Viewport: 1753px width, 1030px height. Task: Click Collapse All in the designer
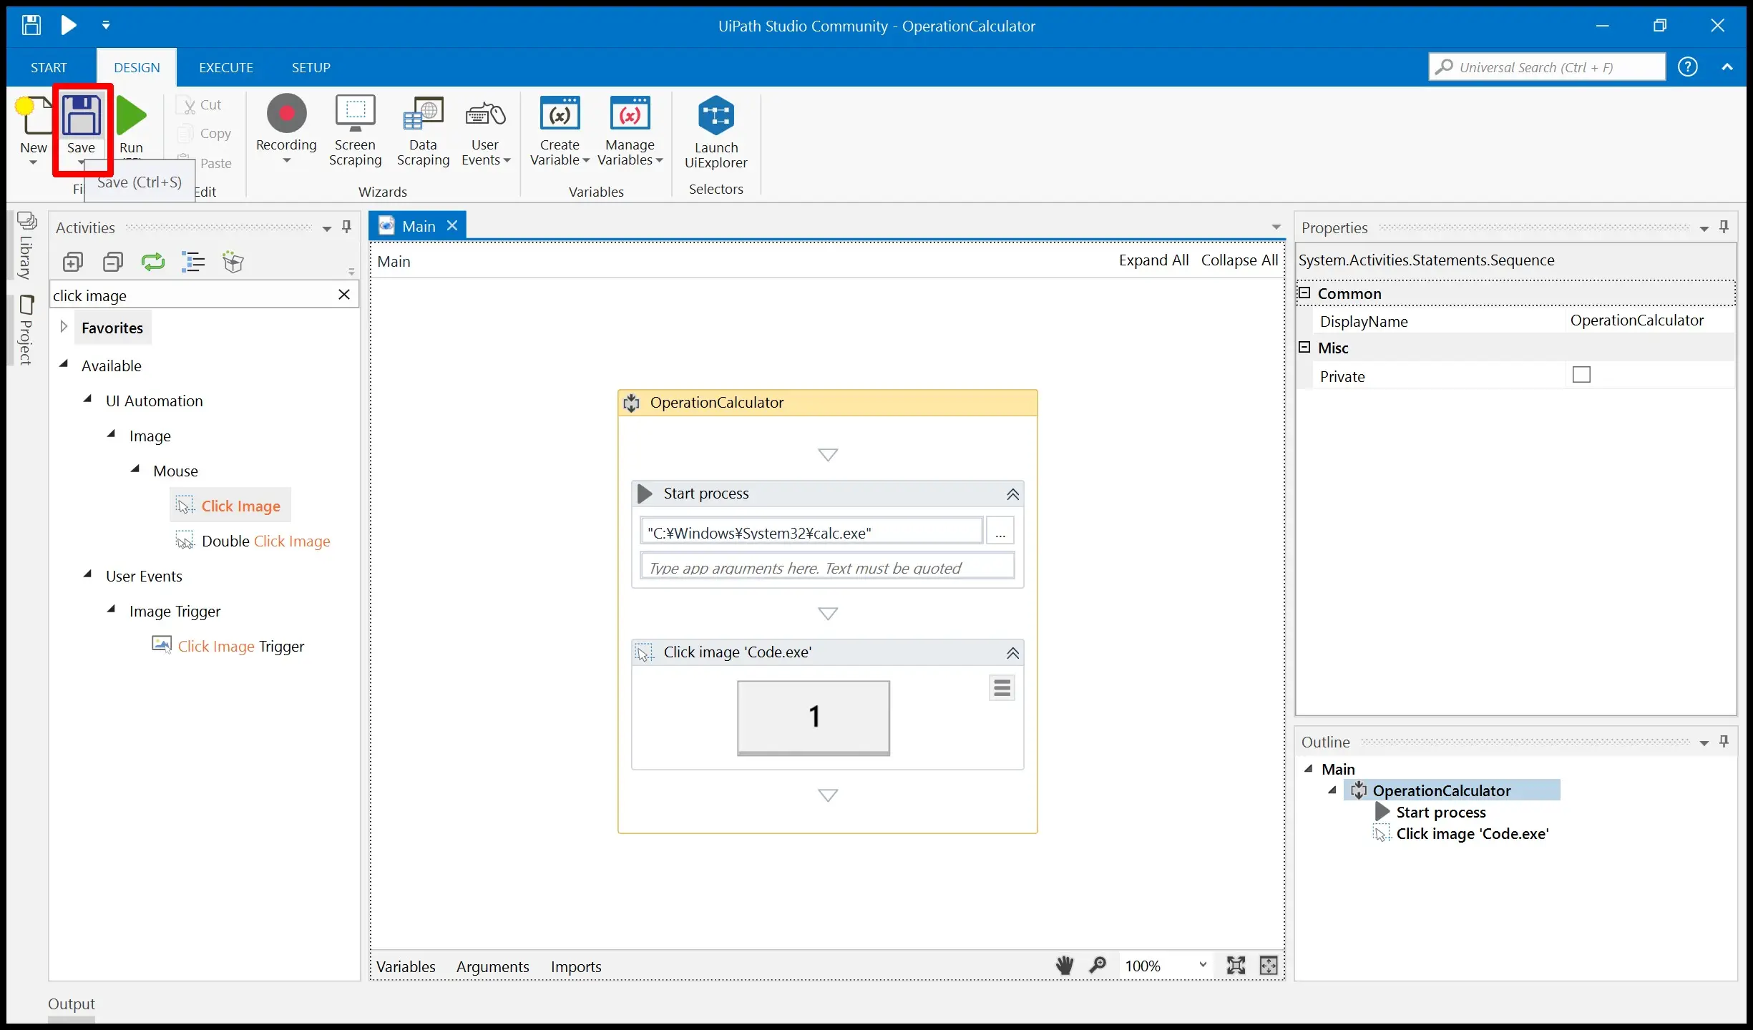tap(1239, 260)
